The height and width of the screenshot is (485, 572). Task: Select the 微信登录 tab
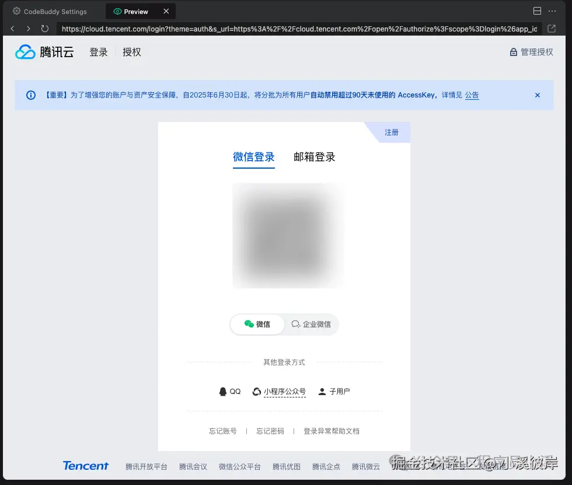[253, 157]
